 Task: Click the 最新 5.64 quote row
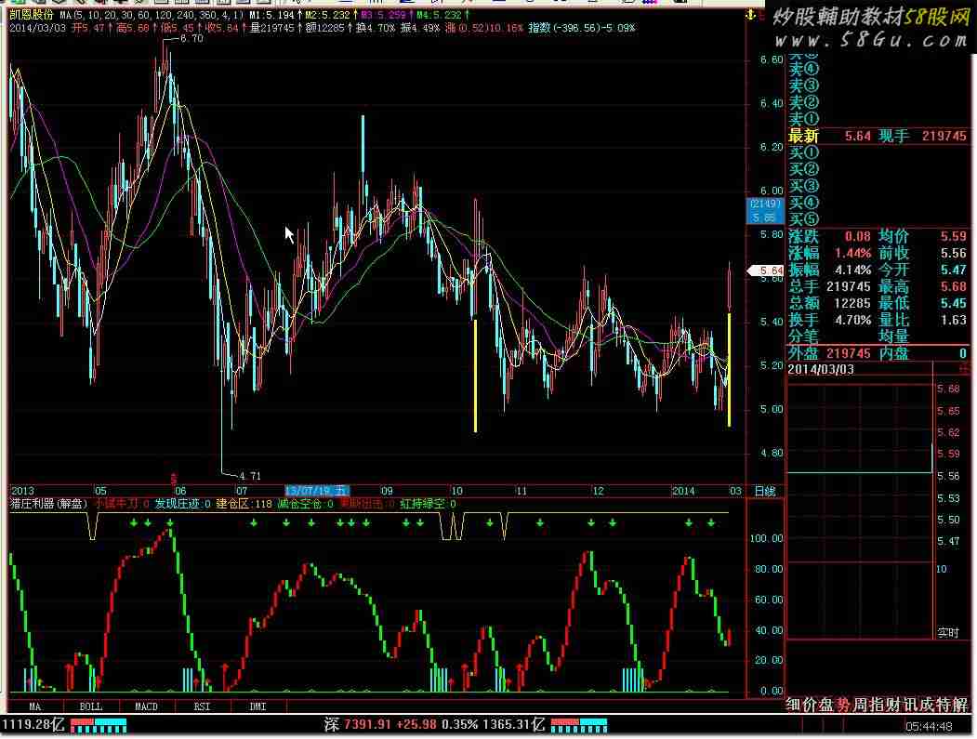878,136
